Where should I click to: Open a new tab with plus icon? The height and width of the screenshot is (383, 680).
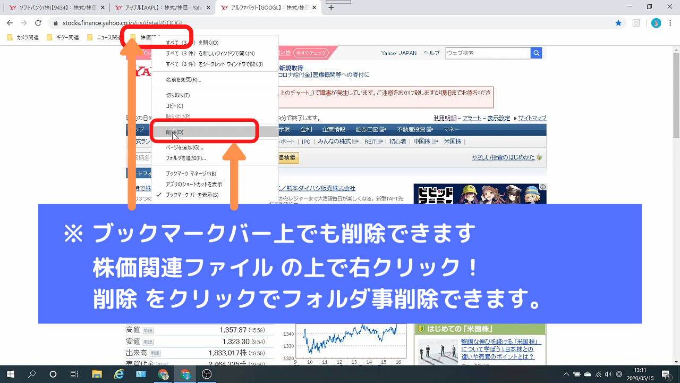[331, 7]
